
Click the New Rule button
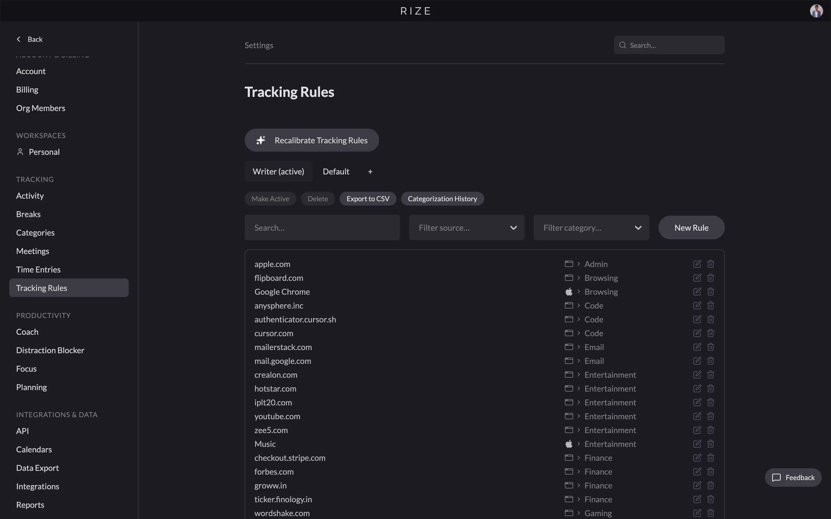point(691,227)
